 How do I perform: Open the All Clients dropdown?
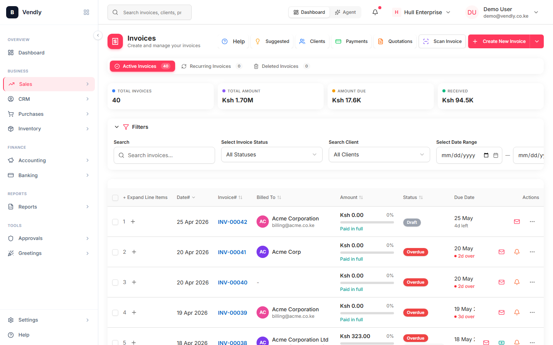(379, 154)
